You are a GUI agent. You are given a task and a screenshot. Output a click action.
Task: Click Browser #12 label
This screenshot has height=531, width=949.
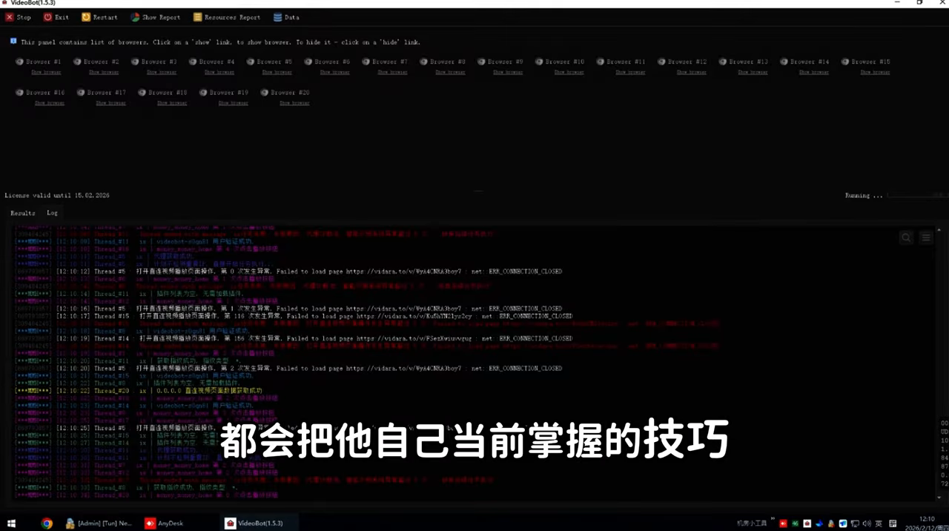(687, 62)
